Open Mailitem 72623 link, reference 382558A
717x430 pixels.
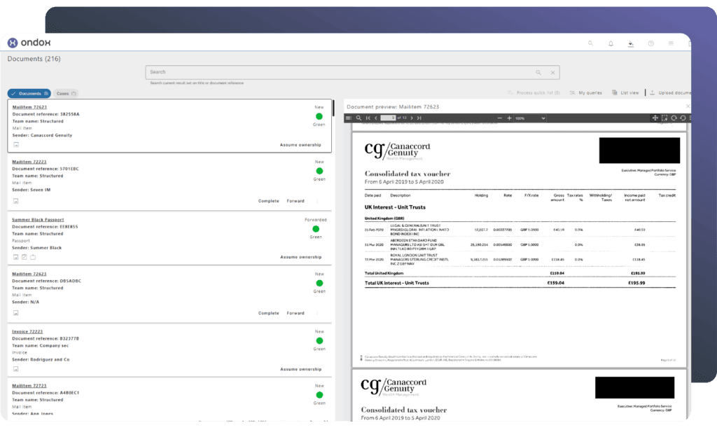(29, 107)
